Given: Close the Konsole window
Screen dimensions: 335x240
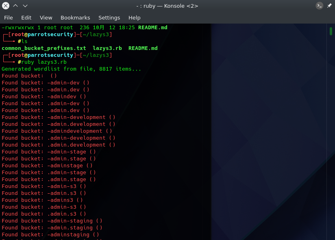Looking at the screenshot, I should (x=6, y=6).
